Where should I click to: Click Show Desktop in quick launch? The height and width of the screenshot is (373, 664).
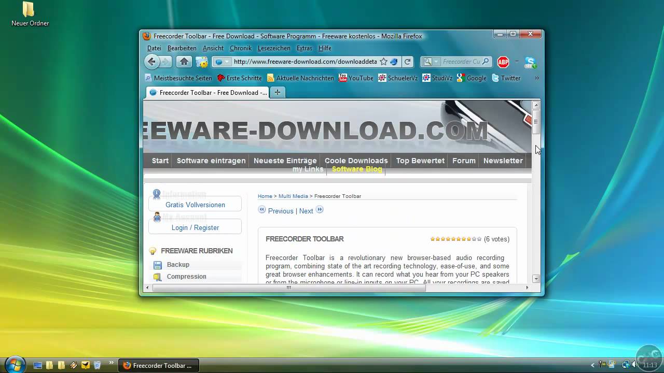[x=37, y=365]
